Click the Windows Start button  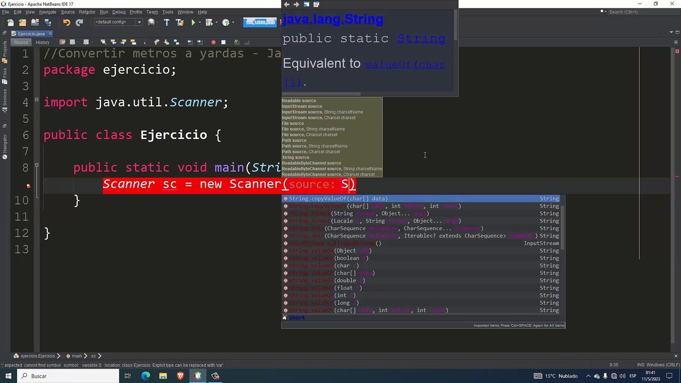tap(9, 376)
